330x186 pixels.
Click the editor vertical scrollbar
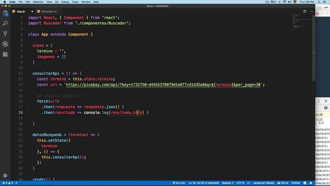coord(313,49)
